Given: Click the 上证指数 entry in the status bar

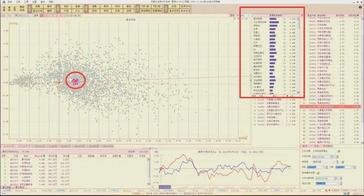Looking at the screenshot, I should (x=7, y=190).
